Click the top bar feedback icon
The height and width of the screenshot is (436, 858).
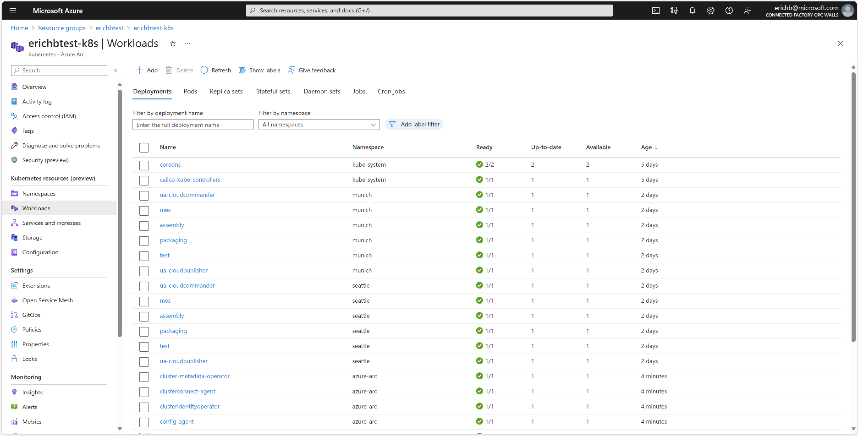748,11
